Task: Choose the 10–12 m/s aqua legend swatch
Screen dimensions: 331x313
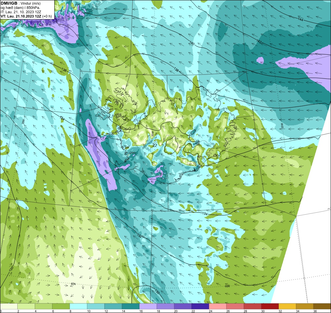Action: pyautogui.click(x=96, y=306)
